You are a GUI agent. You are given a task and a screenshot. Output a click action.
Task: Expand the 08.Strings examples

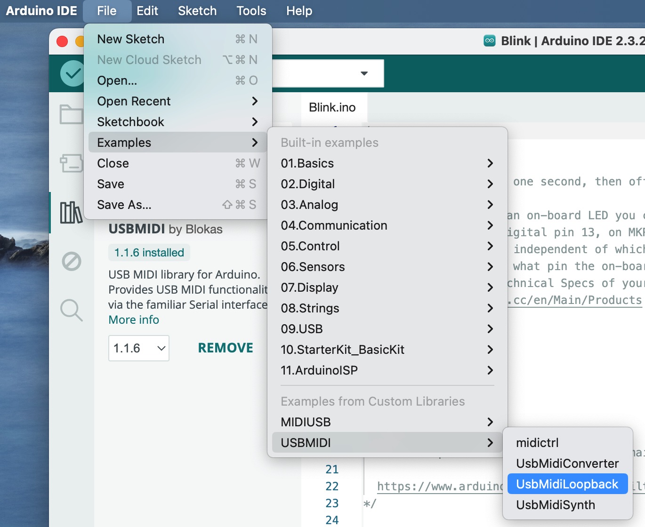(x=387, y=308)
